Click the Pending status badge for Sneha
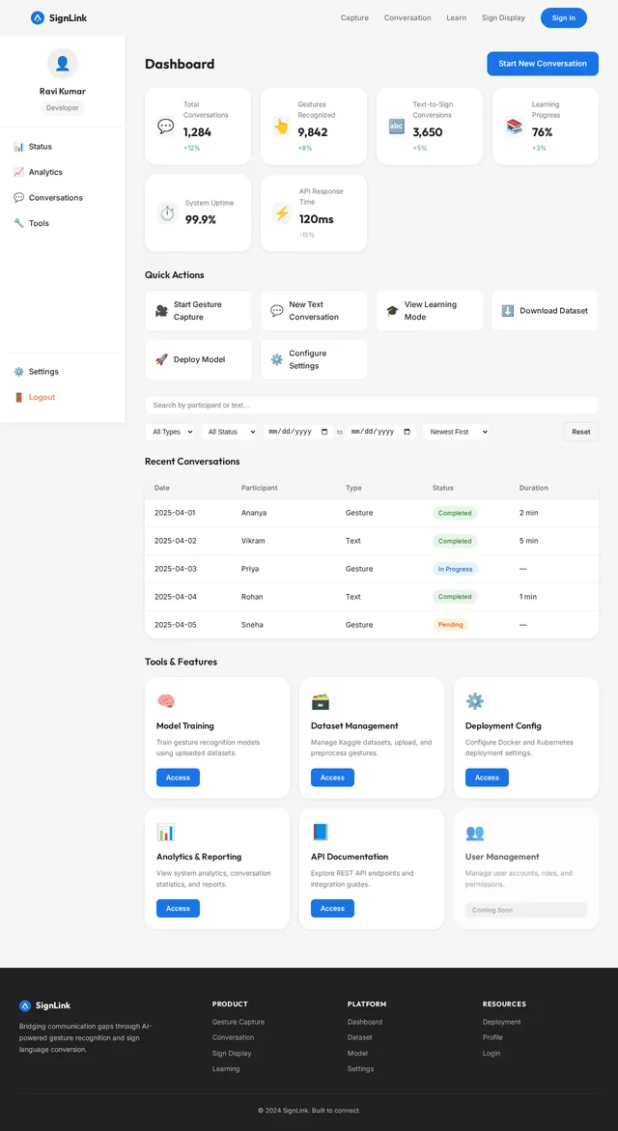 451,625
